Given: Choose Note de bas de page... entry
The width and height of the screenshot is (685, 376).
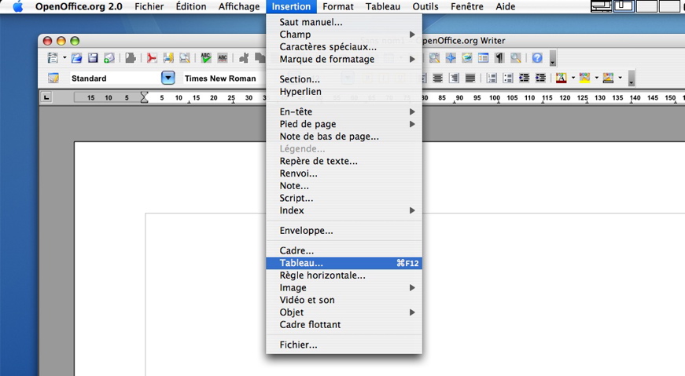Looking at the screenshot, I should (x=344, y=137).
